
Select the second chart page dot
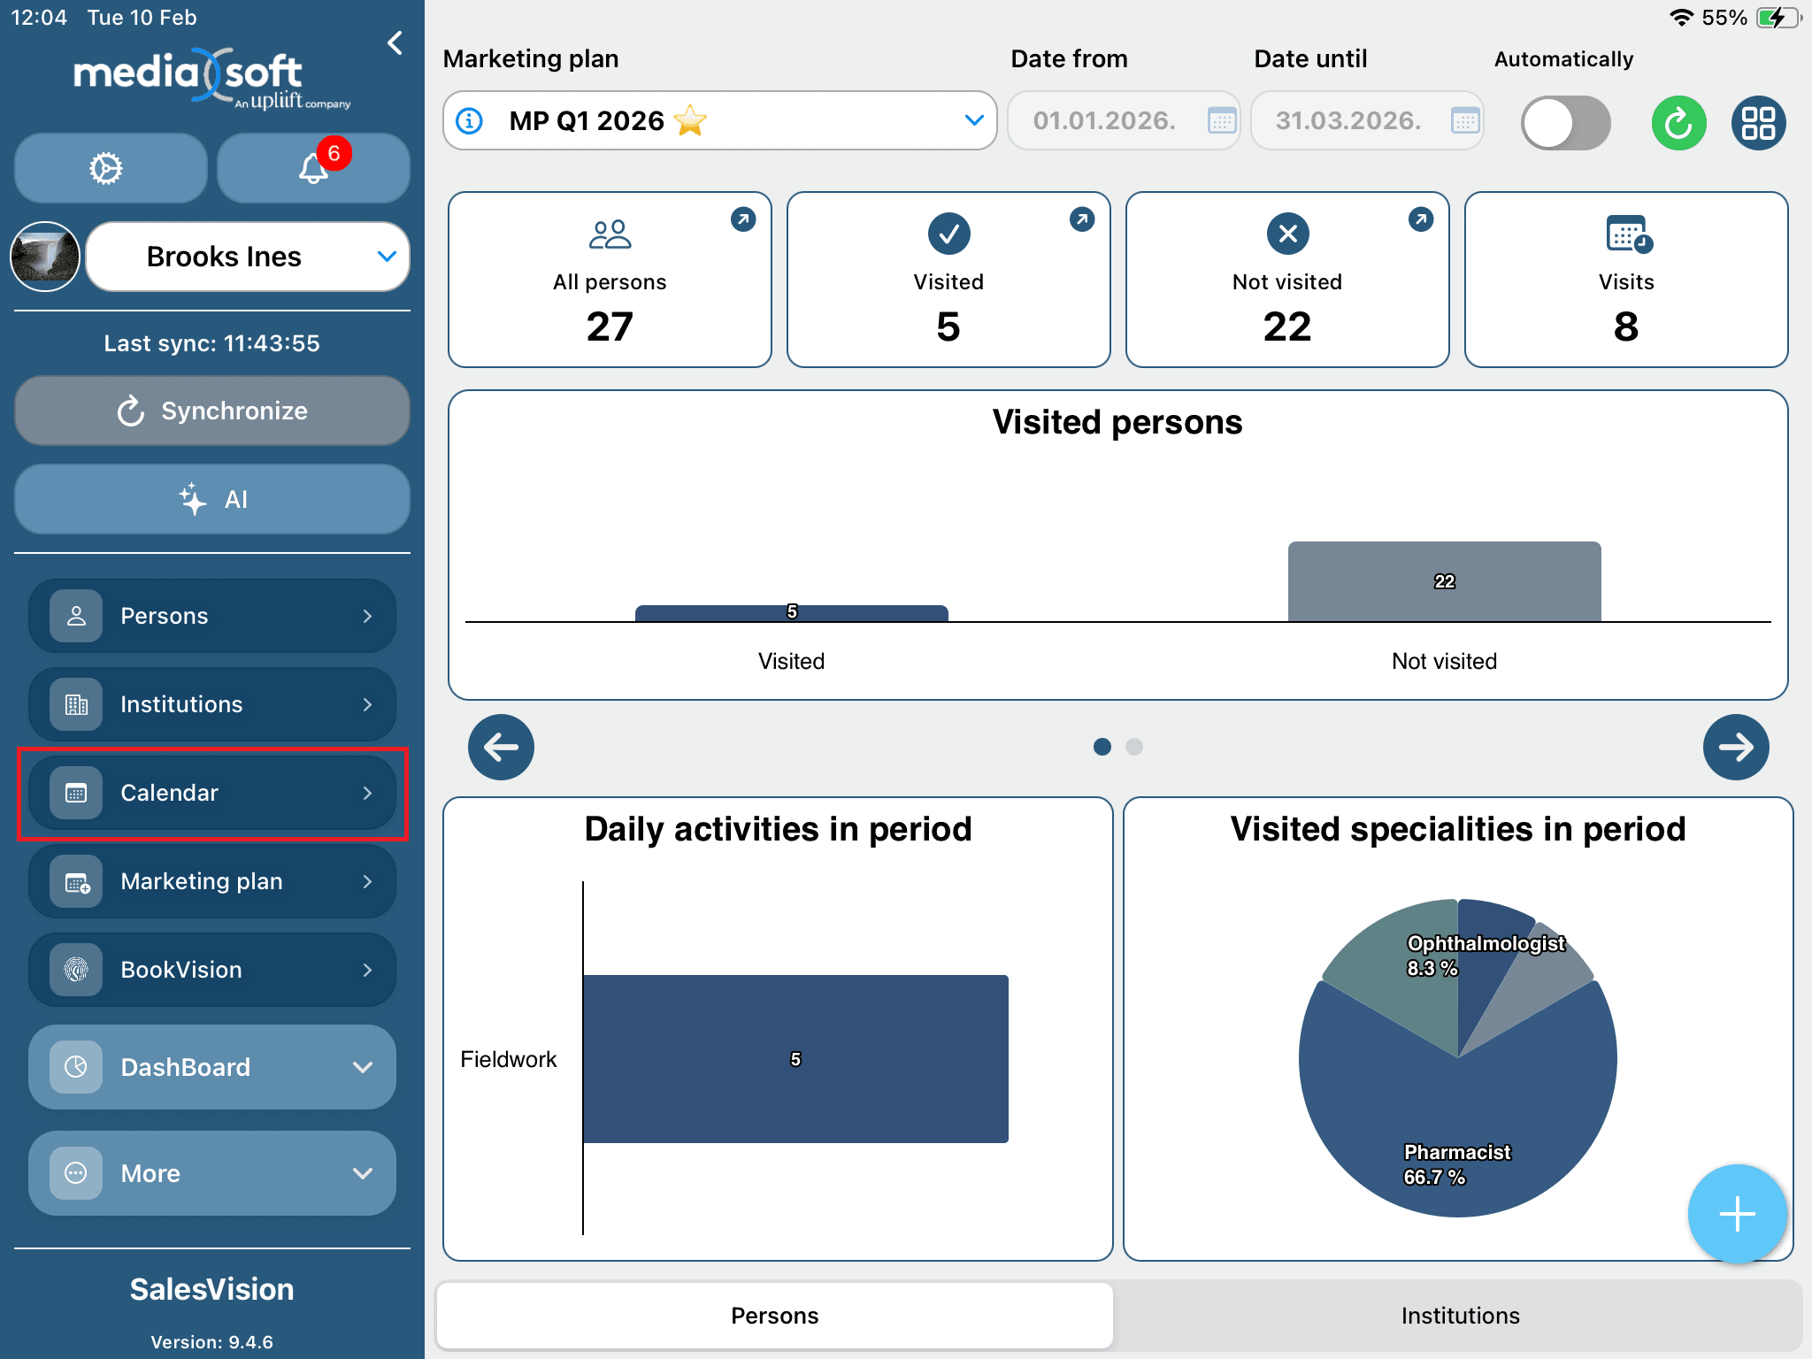tap(1134, 747)
